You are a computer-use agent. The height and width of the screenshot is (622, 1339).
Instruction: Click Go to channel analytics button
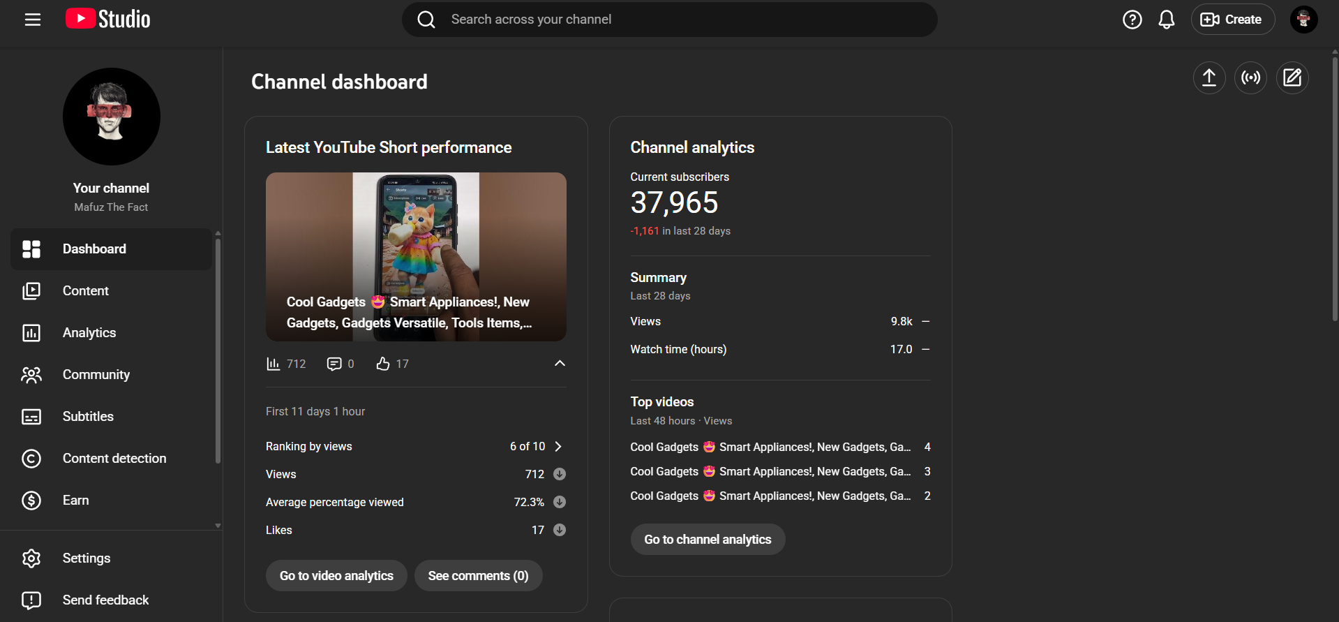click(x=708, y=540)
